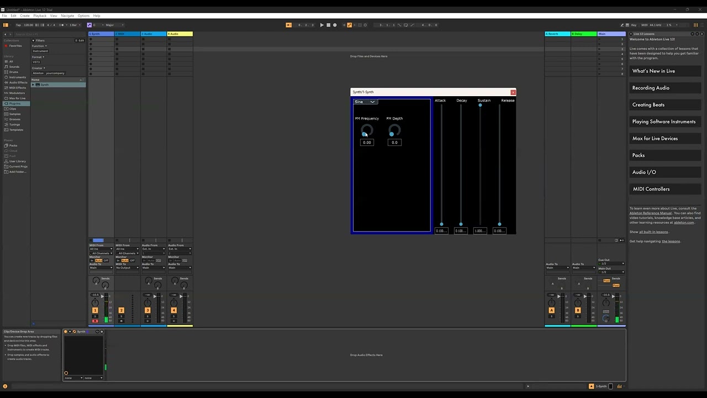707x398 pixels.
Task: Expand the Function filter group
Action: point(39,46)
